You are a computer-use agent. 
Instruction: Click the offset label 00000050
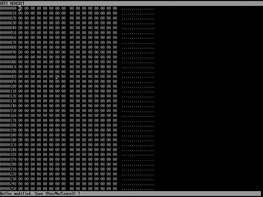pos(8,33)
